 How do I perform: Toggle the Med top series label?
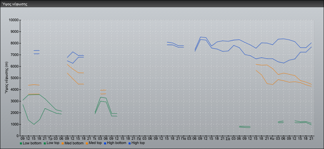pos(96,143)
